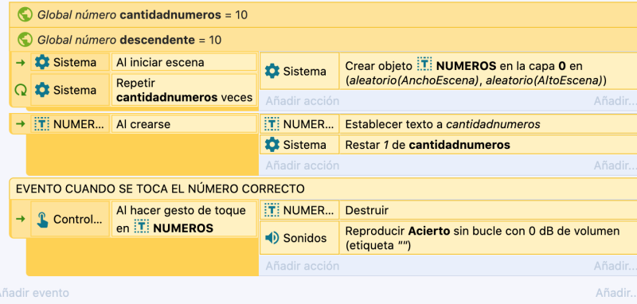Click 'Añadir acción' below 'Restar 1 de cantidadnumeros'
Screen dimensions: 637x304
tap(303, 166)
